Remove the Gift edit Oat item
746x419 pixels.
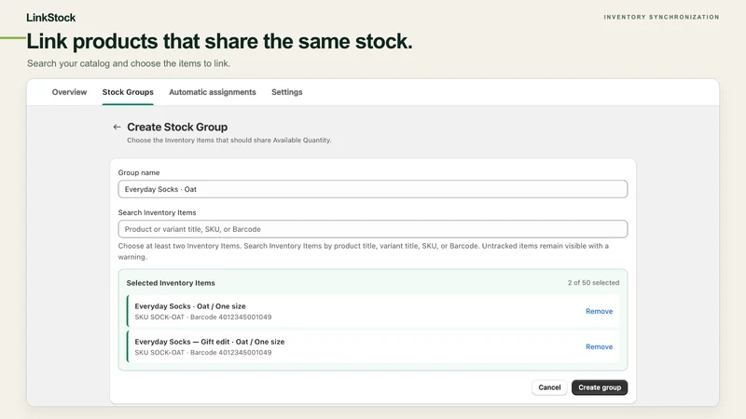[599, 346]
